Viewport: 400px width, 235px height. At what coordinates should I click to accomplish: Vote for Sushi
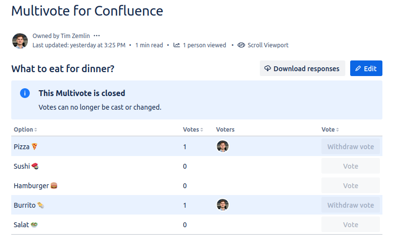350,166
